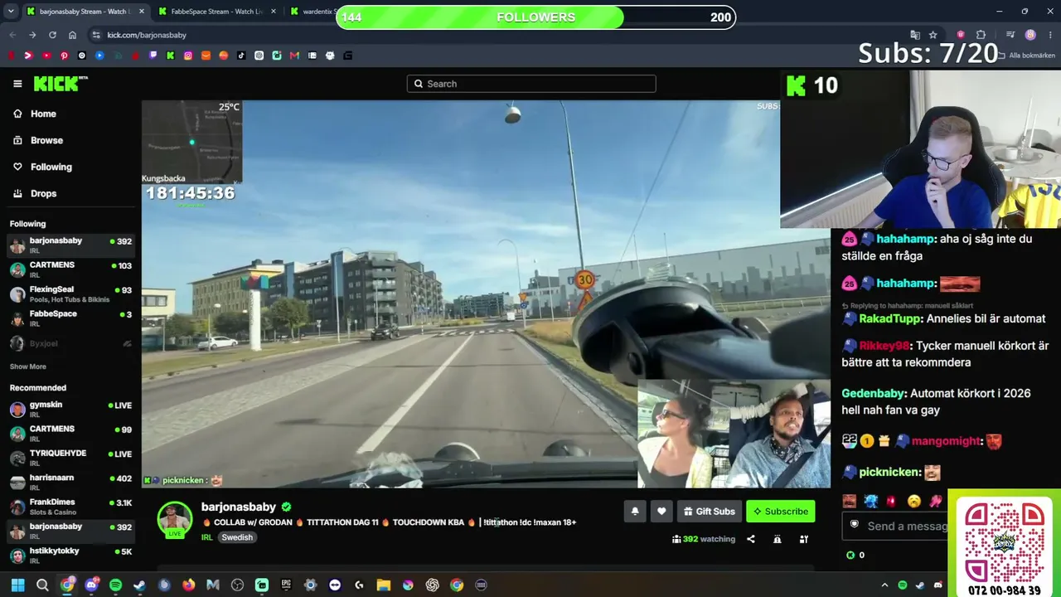The image size is (1061, 597).
Task: Open gymskin recommended channel
Action: pyautogui.click(x=70, y=409)
